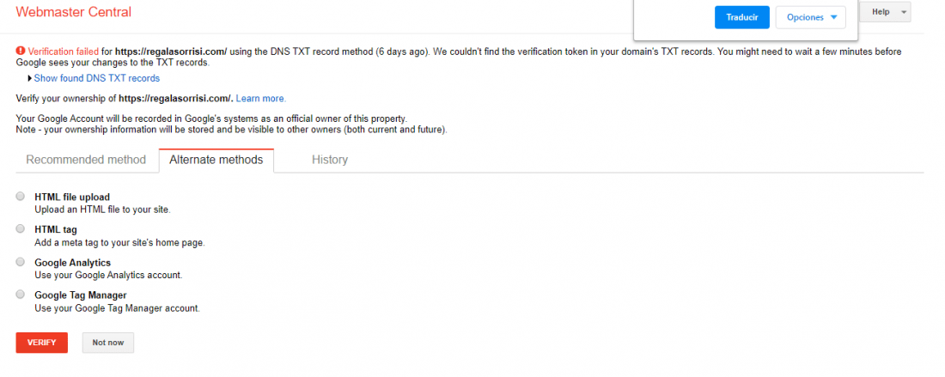Viewport: 945px width, 377px height.
Task: Click the Not now button
Action: click(108, 343)
